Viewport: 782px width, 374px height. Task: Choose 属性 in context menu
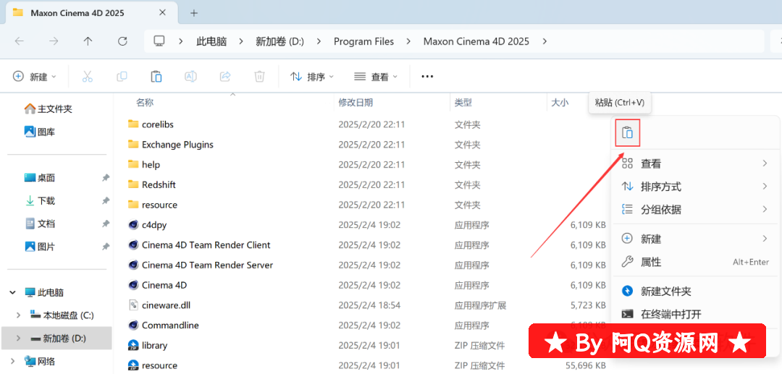coord(694,262)
